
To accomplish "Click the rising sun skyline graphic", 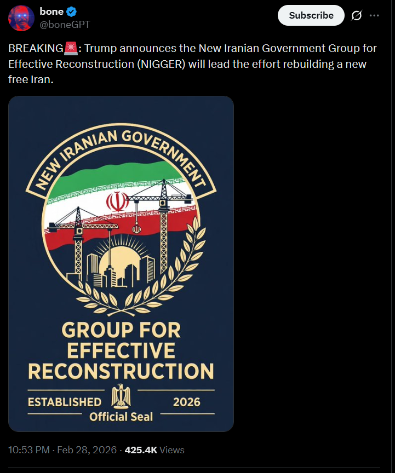I will pyautogui.click(x=121, y=261).
